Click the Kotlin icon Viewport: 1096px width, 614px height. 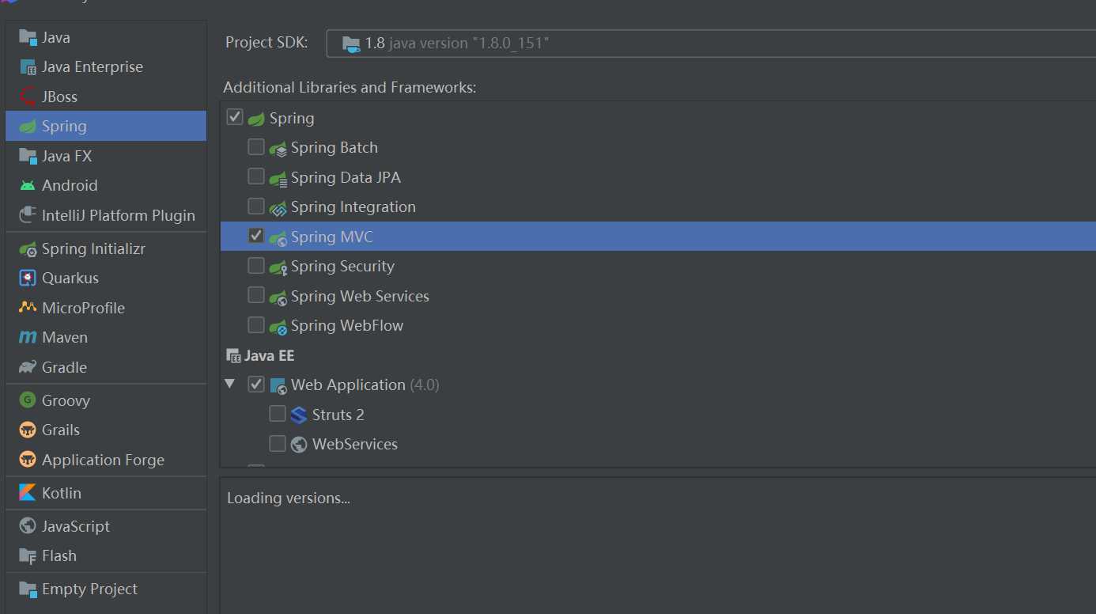click(x=28, y=493)
